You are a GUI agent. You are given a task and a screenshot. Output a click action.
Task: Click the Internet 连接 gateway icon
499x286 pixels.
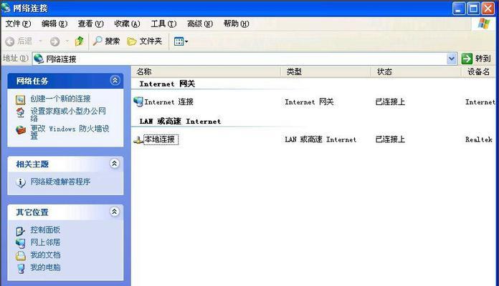pyautogui.click(x=138, y=102)
